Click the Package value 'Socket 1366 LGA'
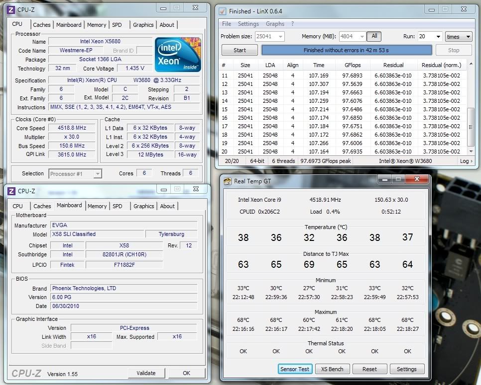 pos(100,59)
